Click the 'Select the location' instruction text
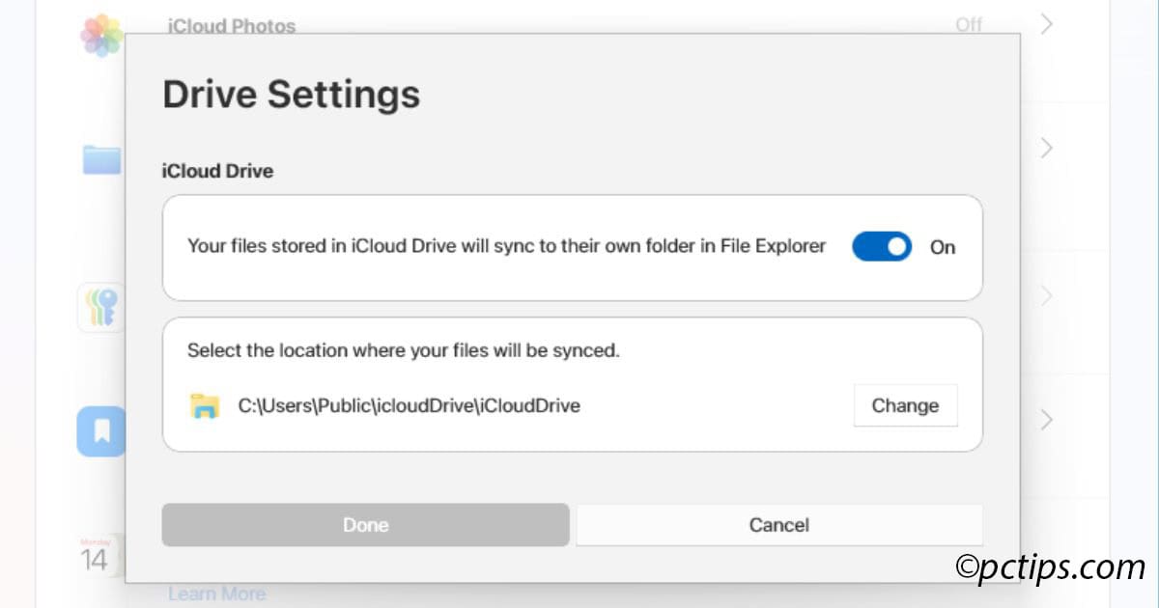 (404, 350)
